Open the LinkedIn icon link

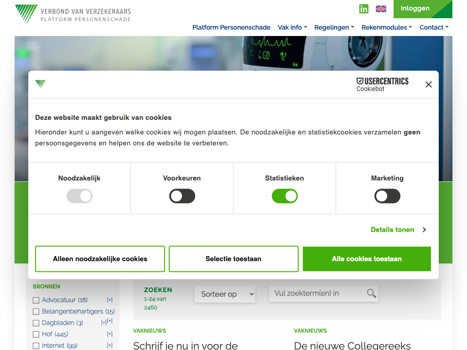pyautogui.click(x=363, y=9)
